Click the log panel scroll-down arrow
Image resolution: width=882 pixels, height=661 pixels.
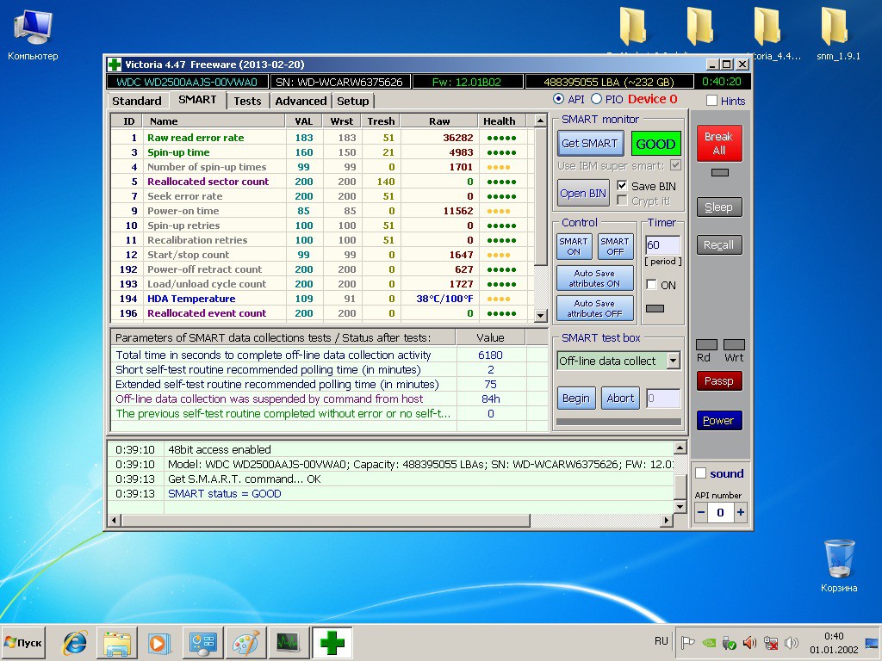pos(680,507)
